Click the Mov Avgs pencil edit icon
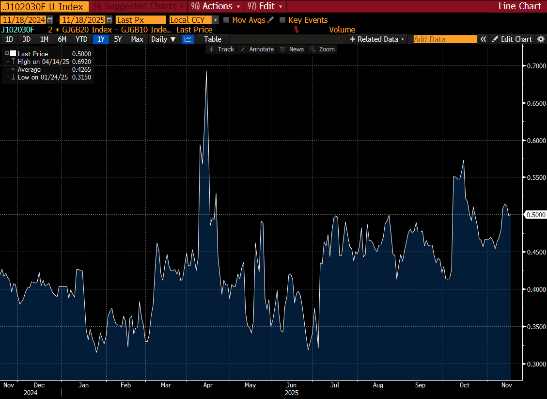Image resolution: width=547 pixels, height=399 pixels. pyautogui.click(x=270, y=20)
